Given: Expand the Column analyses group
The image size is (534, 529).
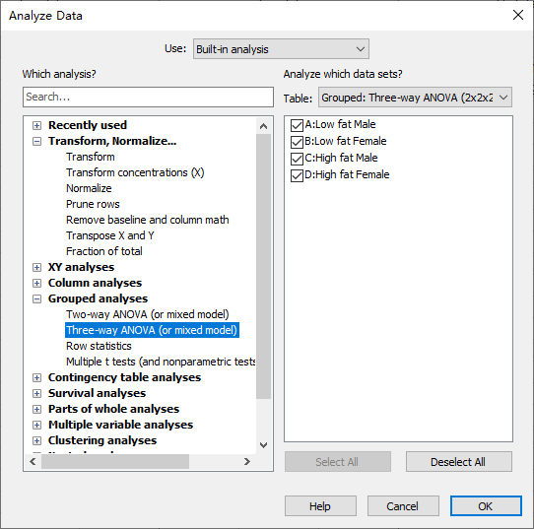Looking at the screenshot, I should 36,284.
